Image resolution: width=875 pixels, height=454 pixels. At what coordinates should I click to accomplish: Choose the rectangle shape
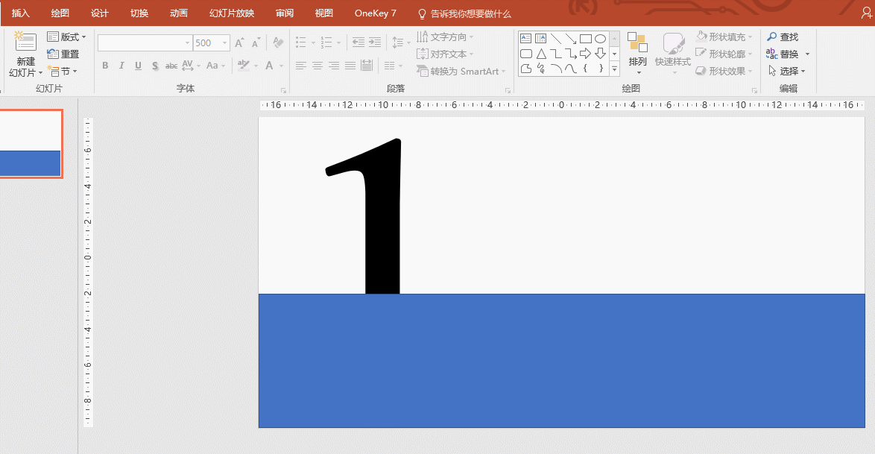point(585,39)
